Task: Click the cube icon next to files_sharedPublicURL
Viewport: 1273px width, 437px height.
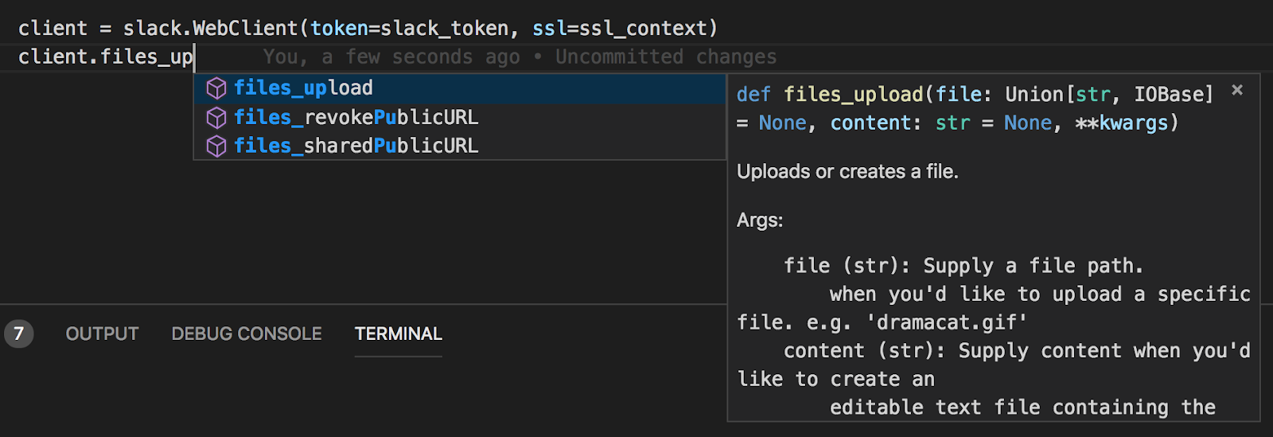Action: pyautogui.click(x=216, y=146)
